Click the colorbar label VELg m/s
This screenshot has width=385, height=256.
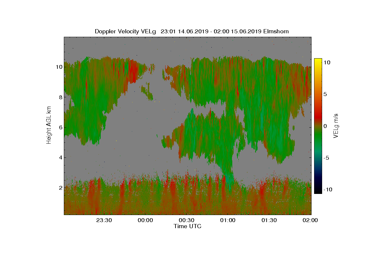(x=336, y=125)
